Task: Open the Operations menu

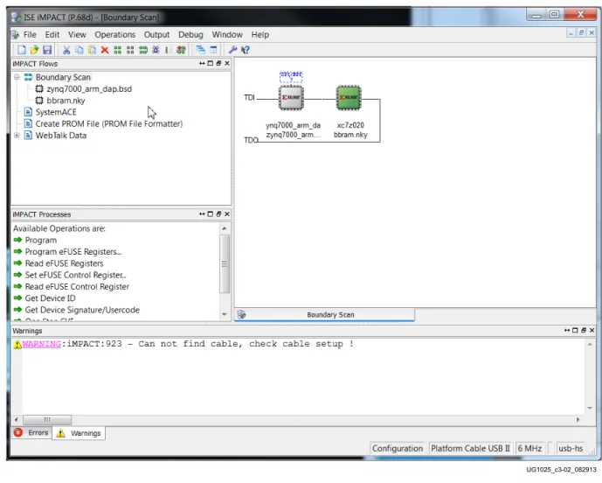Action: pyautogui.click(x=114, y=35)
